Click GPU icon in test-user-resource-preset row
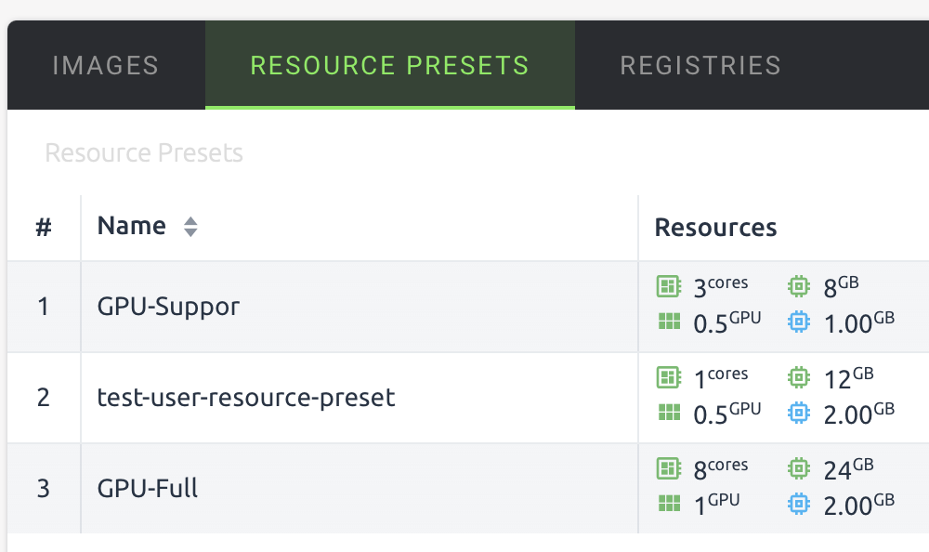Screen dimensions: 929x552 tap(668, 413)
